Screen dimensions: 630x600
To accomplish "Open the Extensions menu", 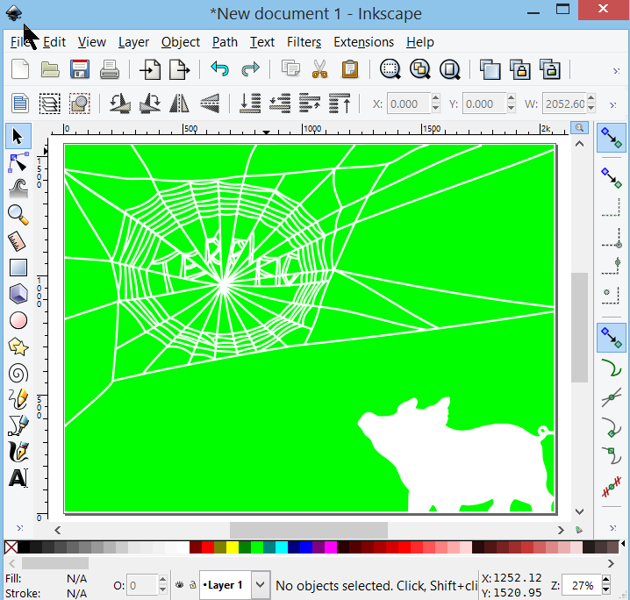I will pyautogui.click(x=363, y=42).
